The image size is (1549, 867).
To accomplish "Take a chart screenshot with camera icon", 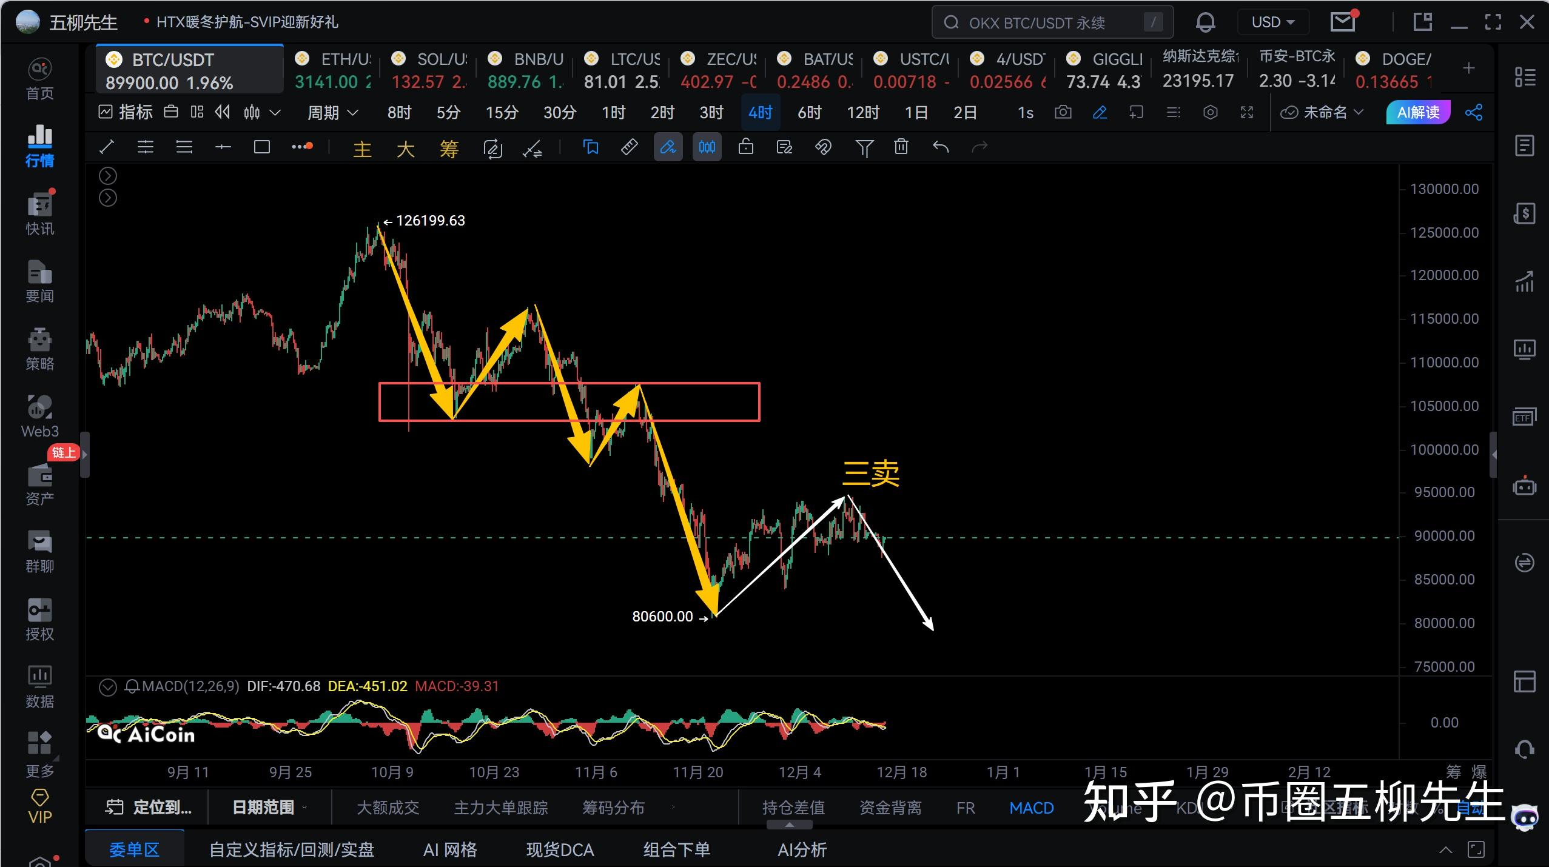I will click(x=1063, y=113).
